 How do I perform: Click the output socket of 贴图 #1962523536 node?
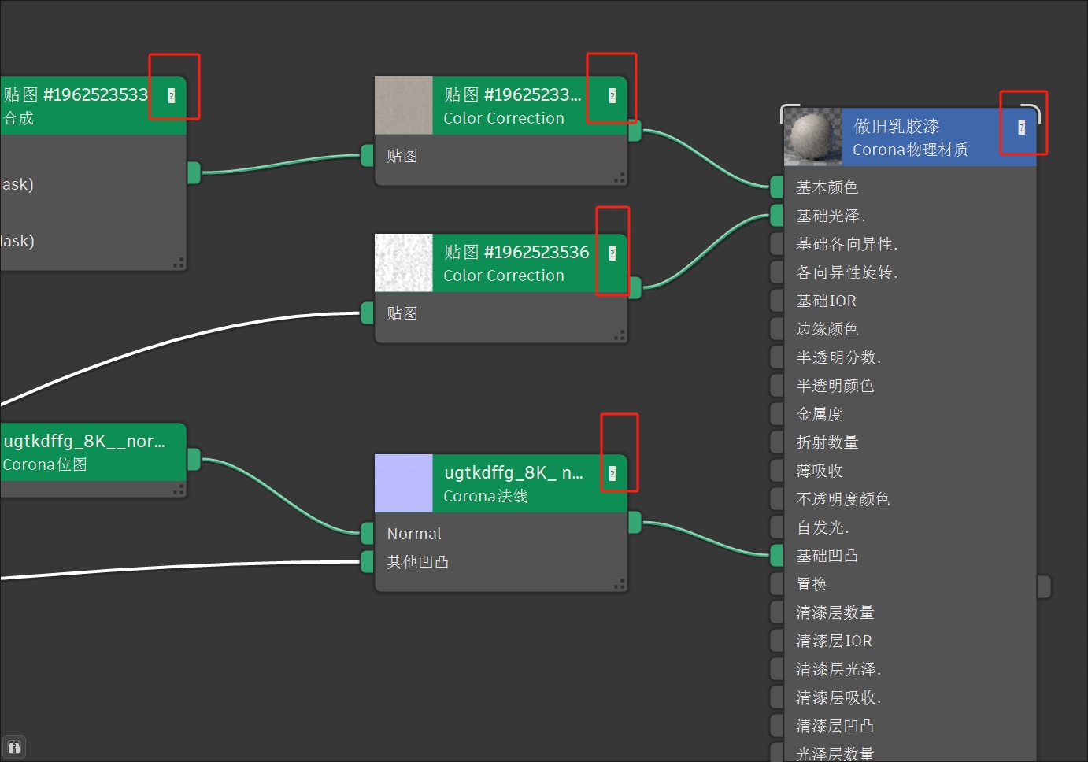click(x=635, y=288)
